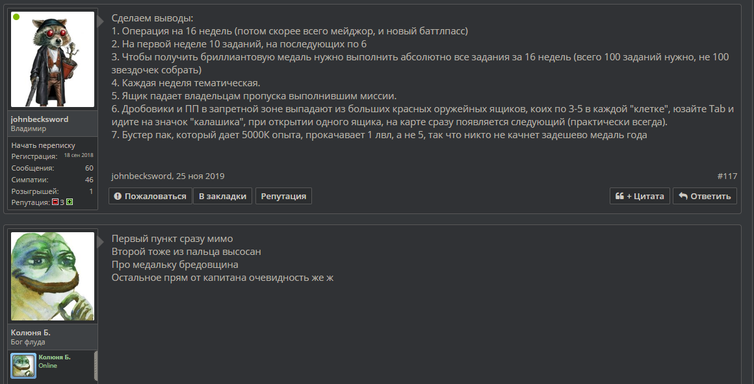
Task: Click the small Steam-style frog avatar
Action: tap(23, 366)
